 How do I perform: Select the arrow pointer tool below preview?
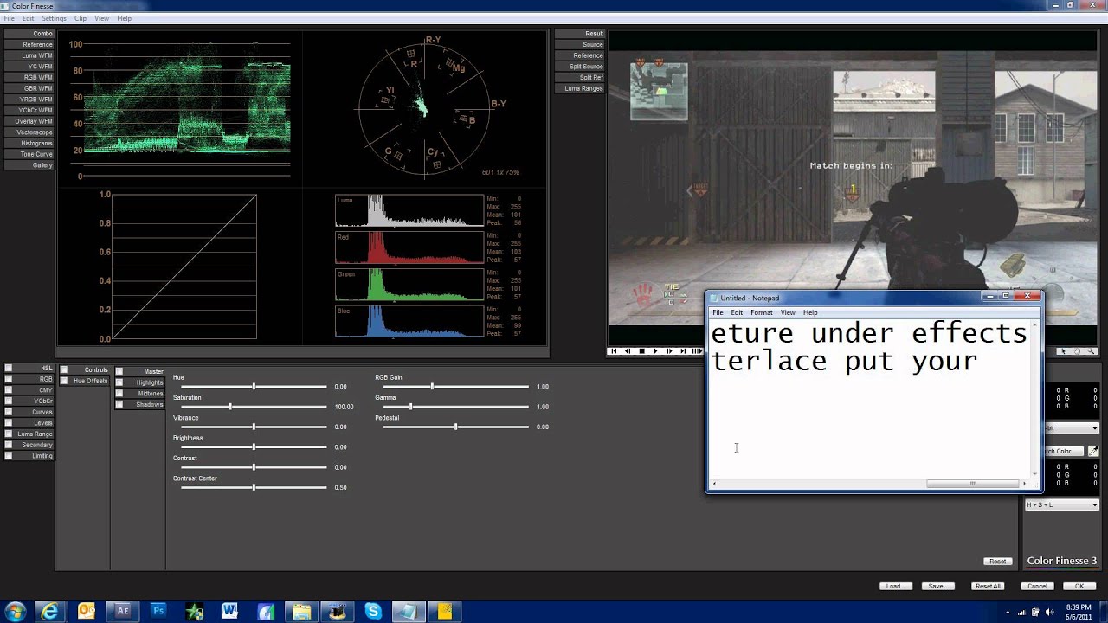point(1063,351)
